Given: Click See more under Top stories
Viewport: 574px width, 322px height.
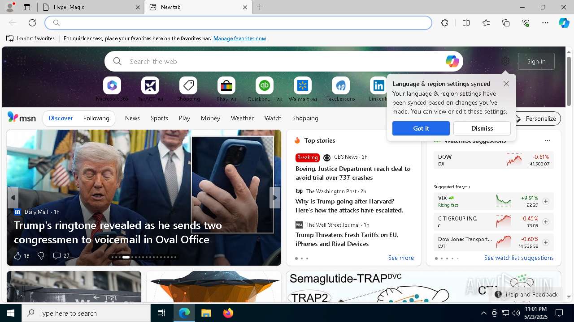Looking at the screenshot, I should point(401,258).
